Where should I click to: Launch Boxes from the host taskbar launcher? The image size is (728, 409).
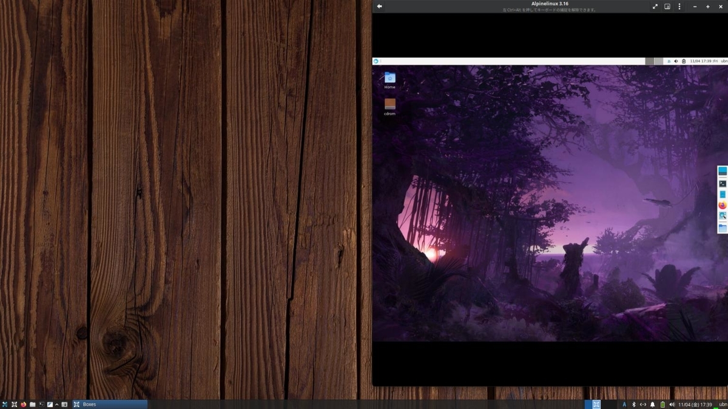(x=14, y=404)
